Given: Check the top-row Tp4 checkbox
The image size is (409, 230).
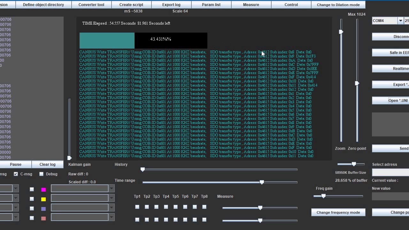Looking at the screenshot, I should (166, 207).
